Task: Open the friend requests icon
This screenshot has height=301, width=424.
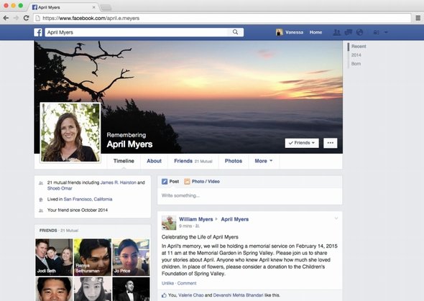Action: click(336, 32)
